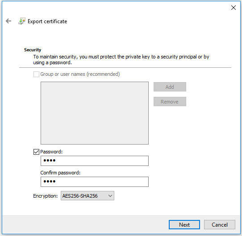242x236 pixels.
Task: Open the Encryption combo box showing AES256-SHA256
Action: [x=88, y=196]
